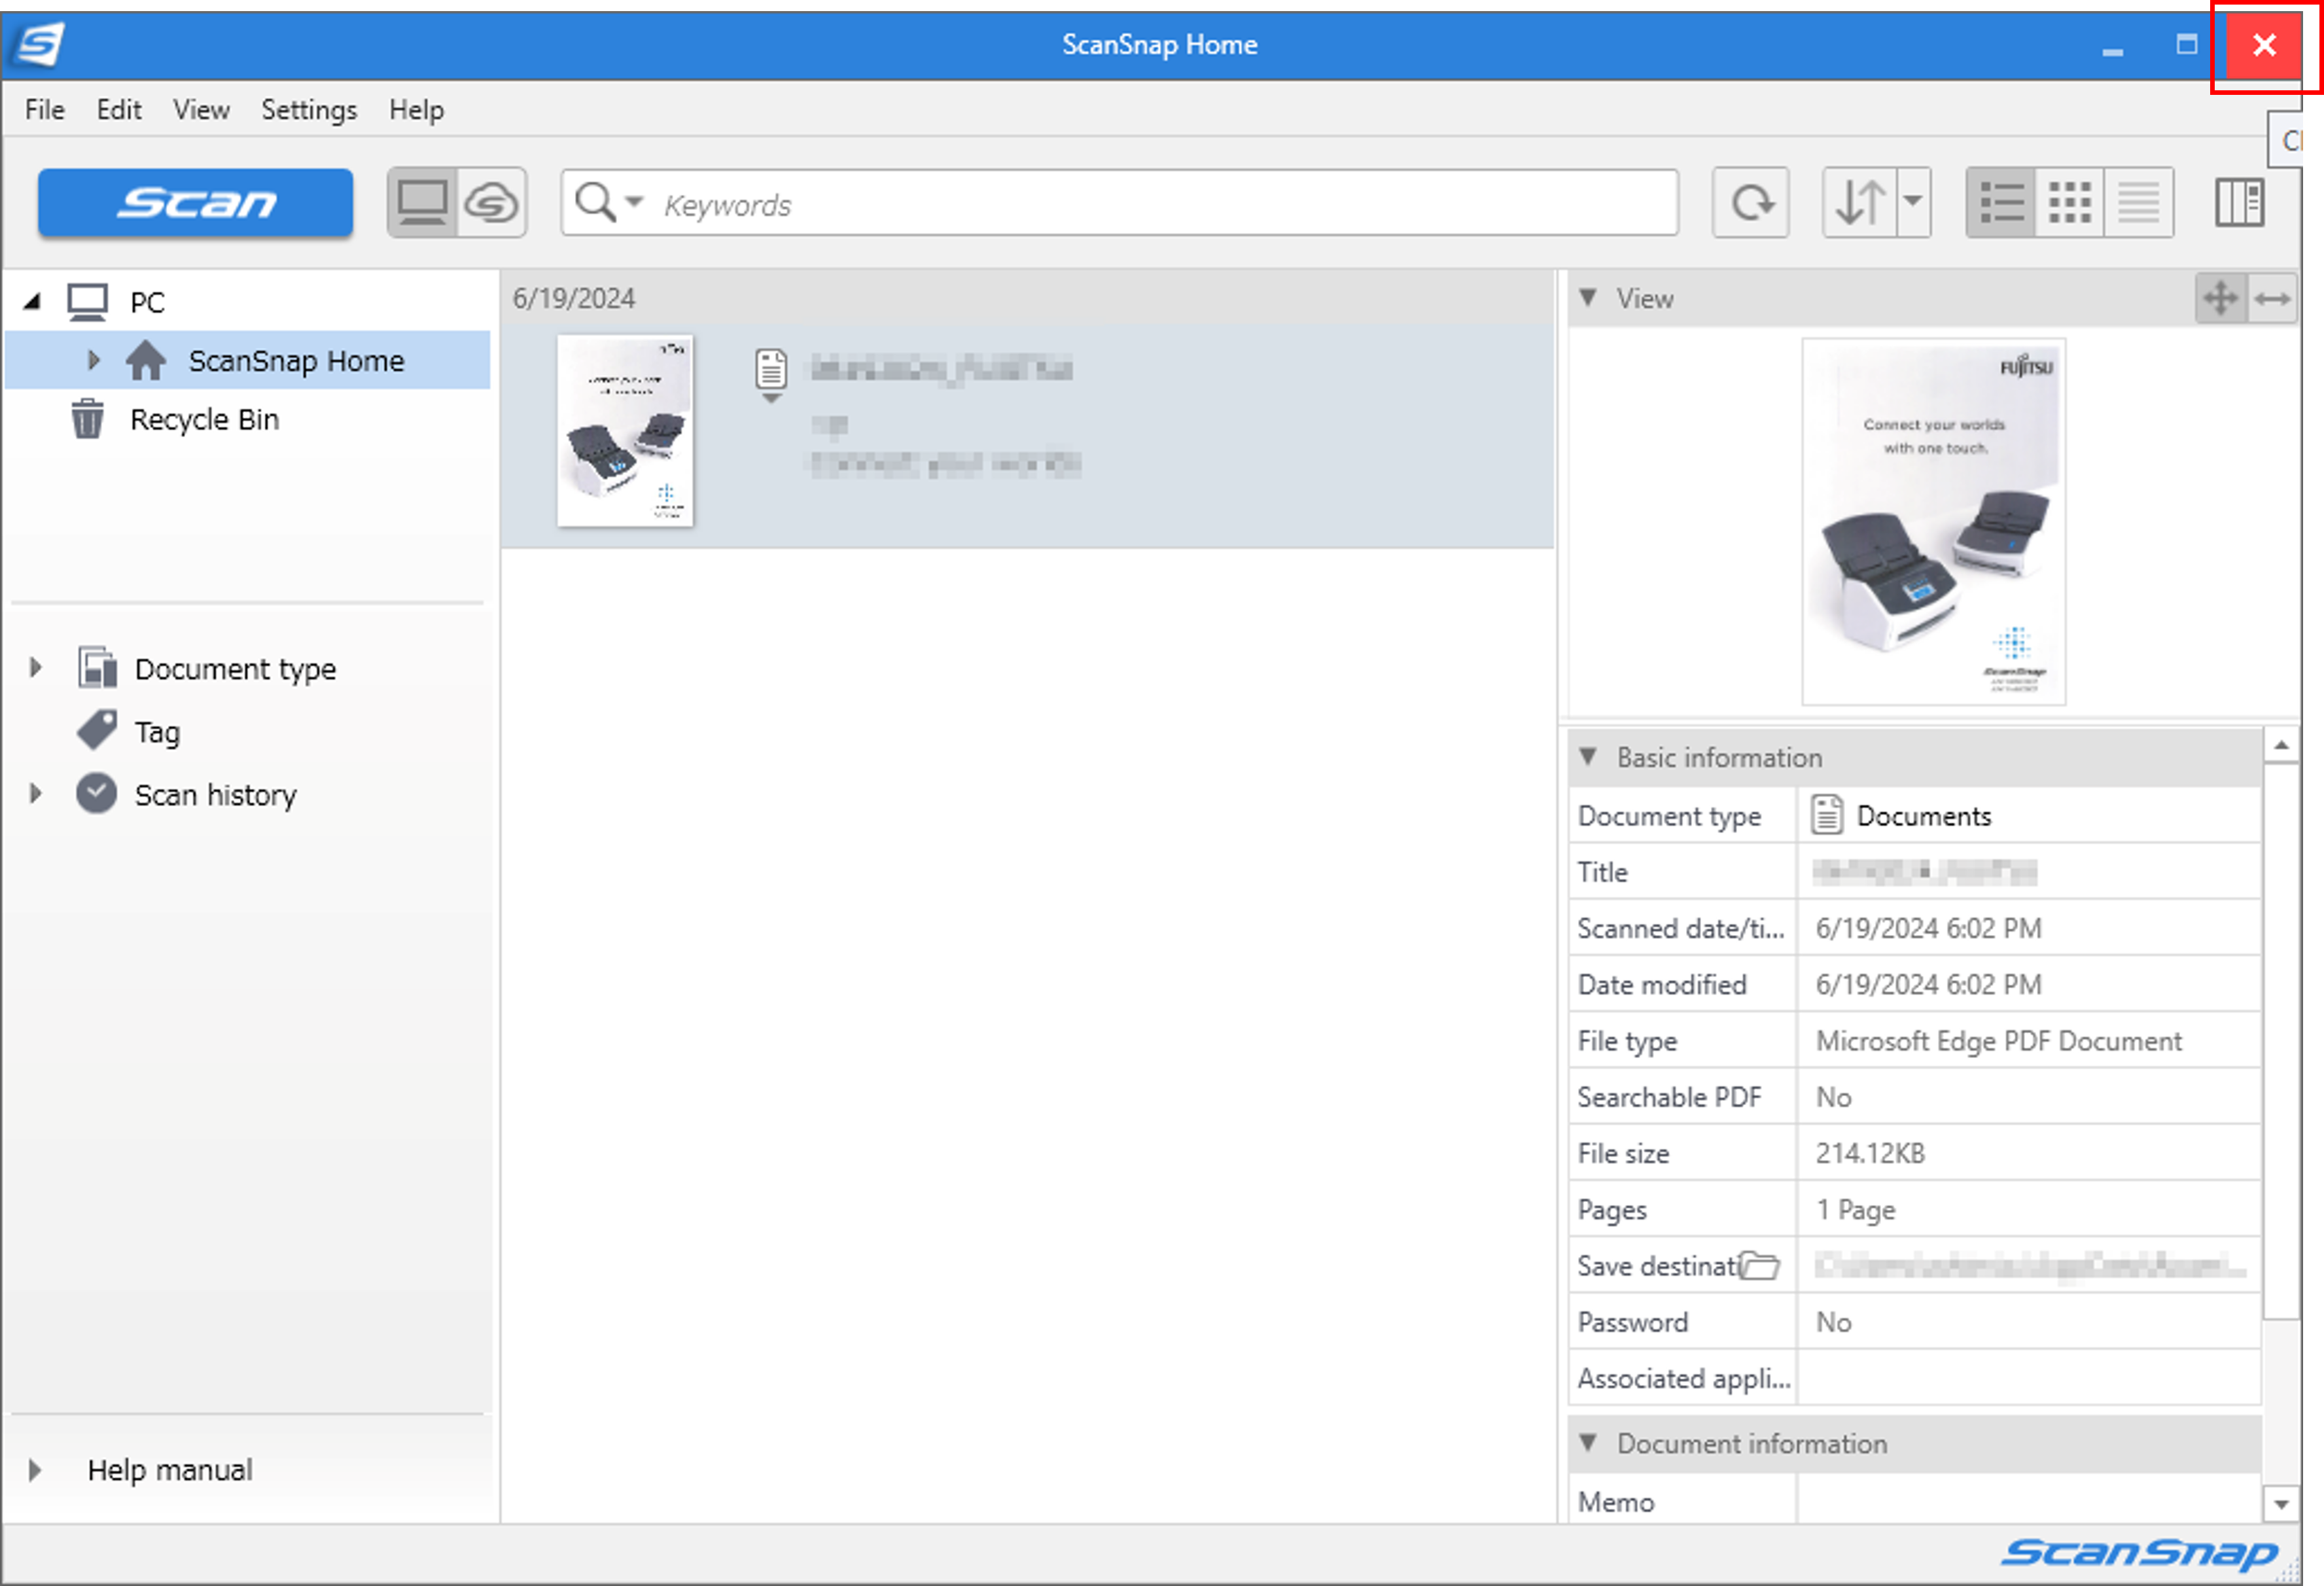This screenshot has height=1586, width=2324.
Task: Click the 6/19/2024 date group header
Action: click(1027, 298)
